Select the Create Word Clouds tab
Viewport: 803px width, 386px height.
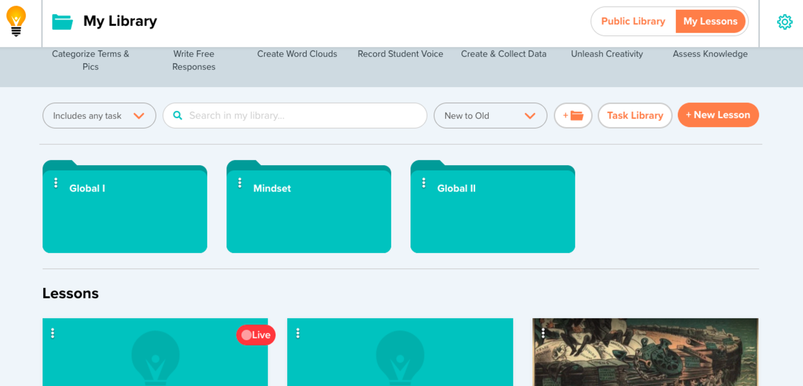click(x=297, y=54)
